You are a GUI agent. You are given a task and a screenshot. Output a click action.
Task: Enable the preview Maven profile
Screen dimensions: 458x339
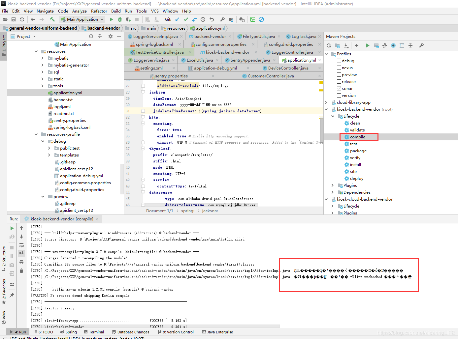click(x=339, y=74)
